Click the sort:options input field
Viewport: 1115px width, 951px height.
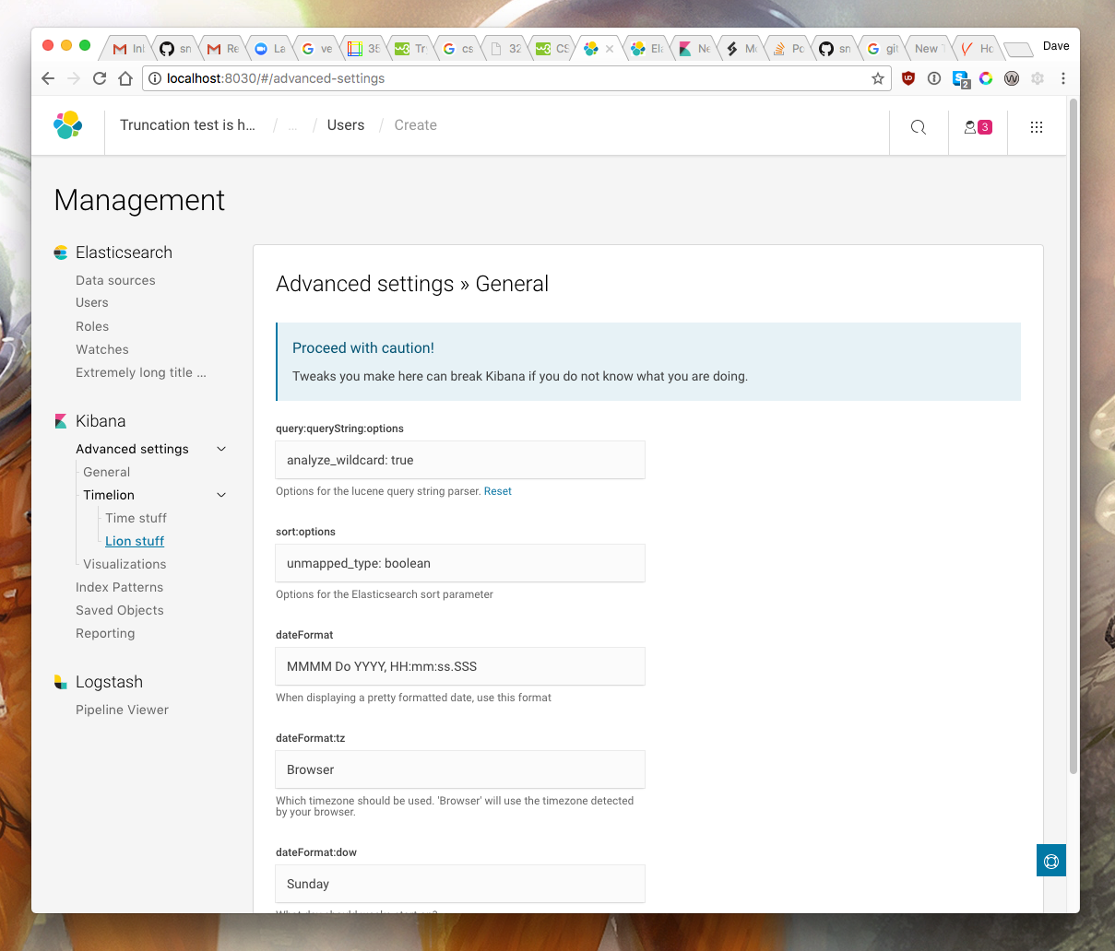coord(460,563)
